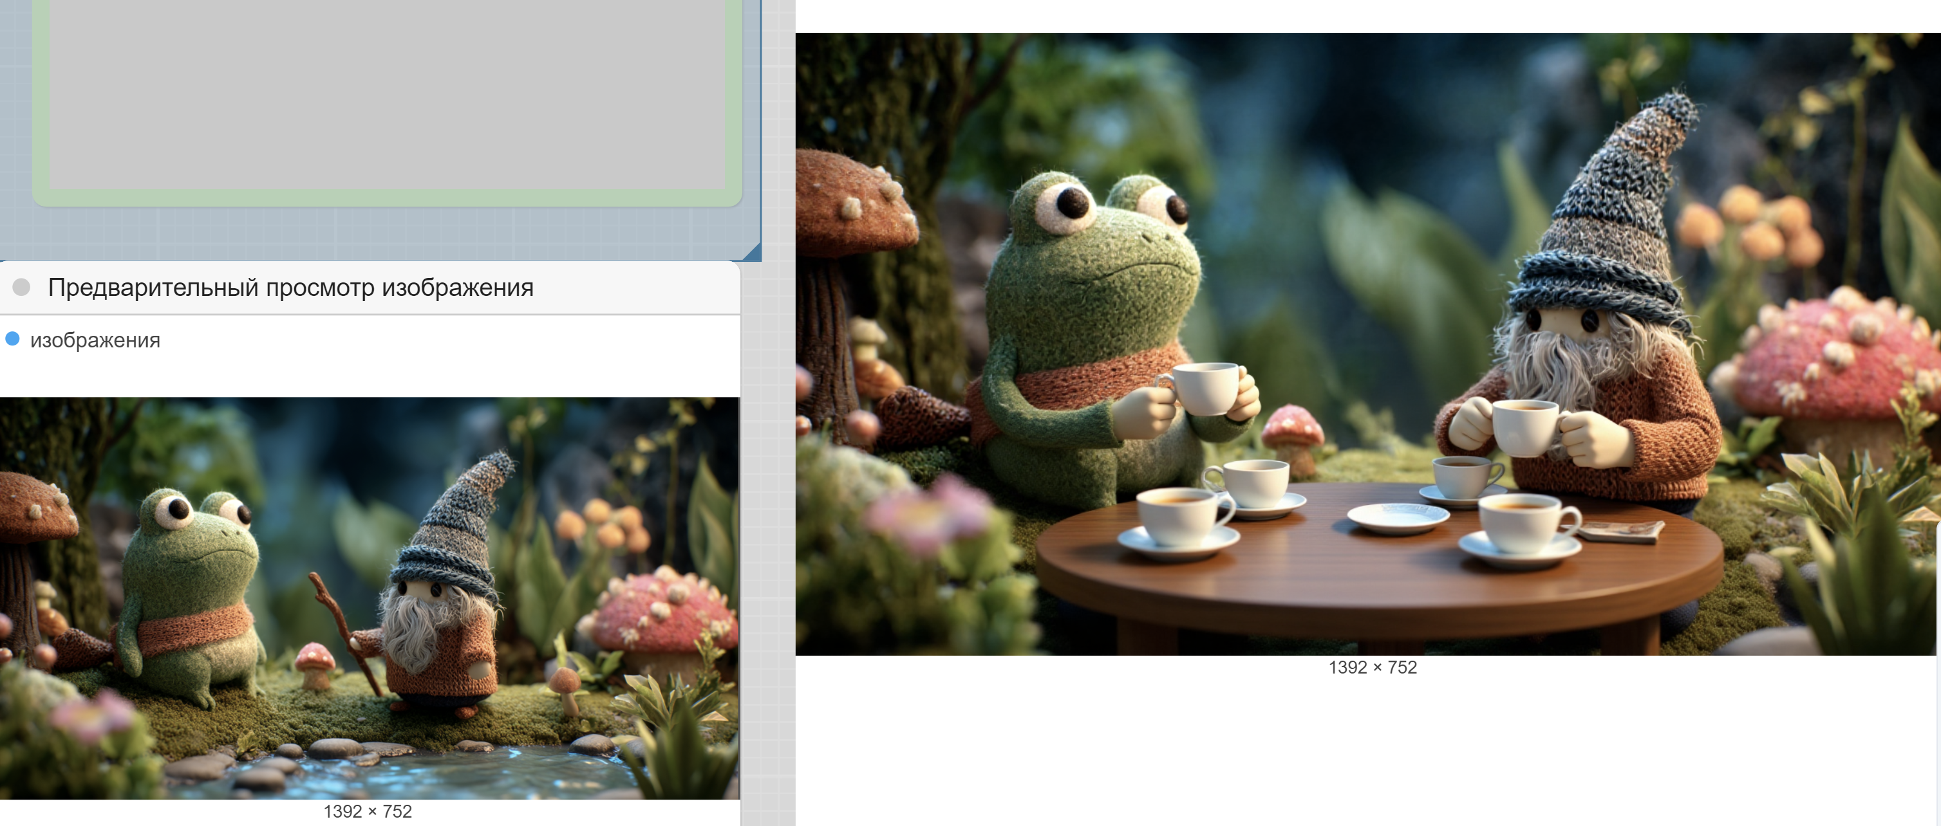The image size is (1941, 826).
Task: Collapse node via gray dot beside Предварительный просмотр
Action: point(21,287)
